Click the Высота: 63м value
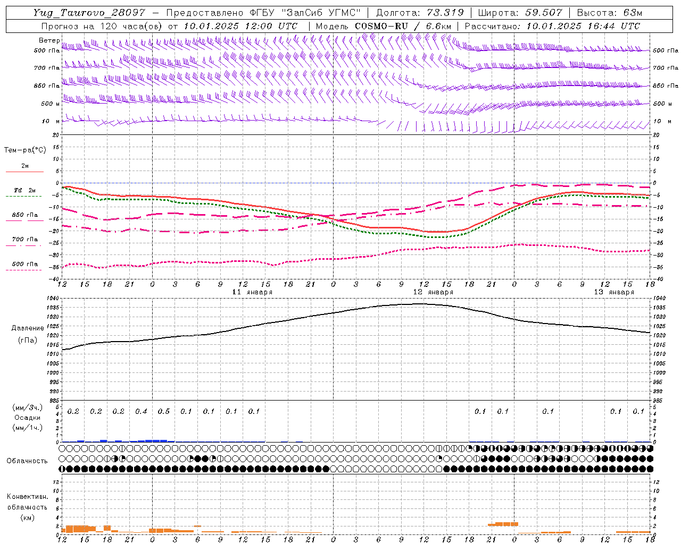 tap(610, 13)
